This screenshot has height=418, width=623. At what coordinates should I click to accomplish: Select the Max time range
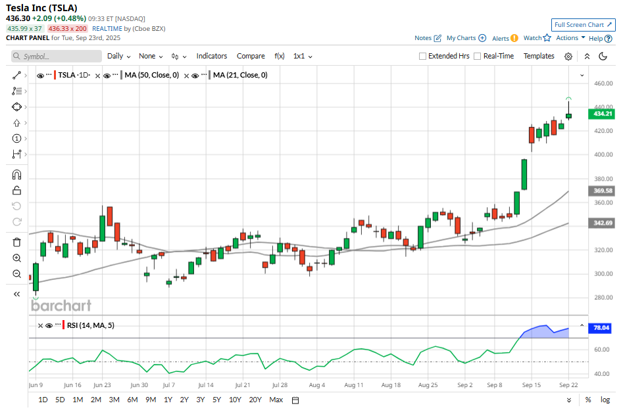coord(276,400)
